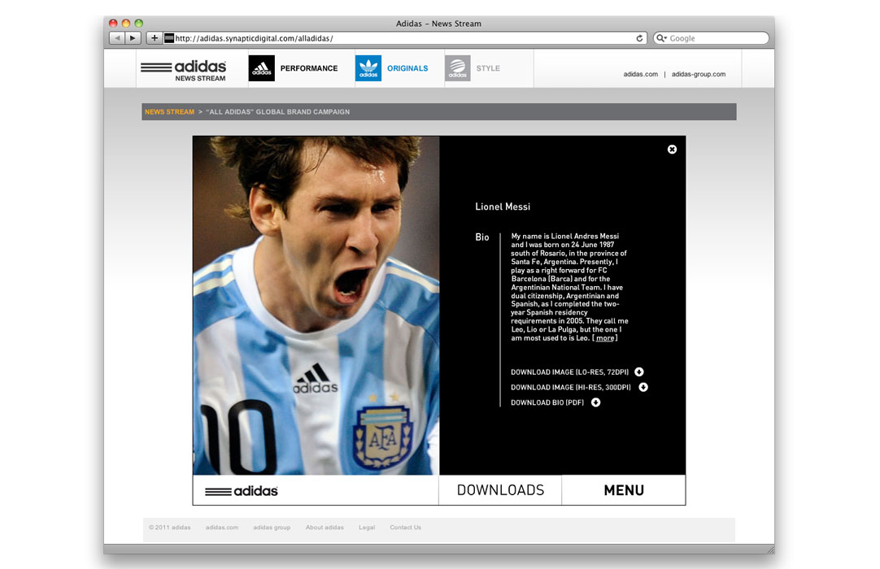Click the Lionel Messi name heading
The height and width of the screenshot is (569, 880).
pos(503,206)
